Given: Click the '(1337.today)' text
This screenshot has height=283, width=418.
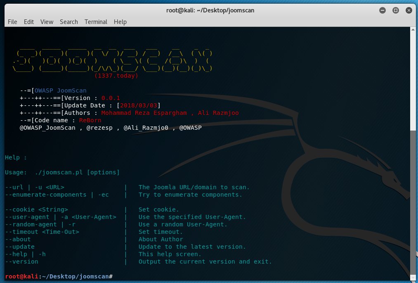Looking at the screenshot, I should tap(116, 76).
